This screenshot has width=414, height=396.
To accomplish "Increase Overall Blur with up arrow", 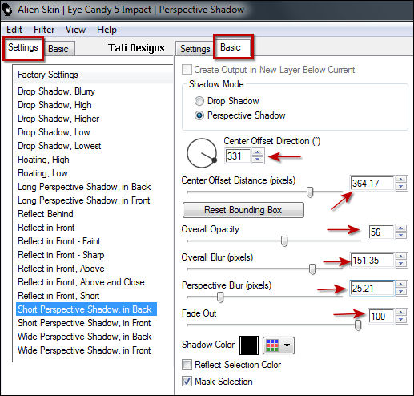I will coord(400,257).
